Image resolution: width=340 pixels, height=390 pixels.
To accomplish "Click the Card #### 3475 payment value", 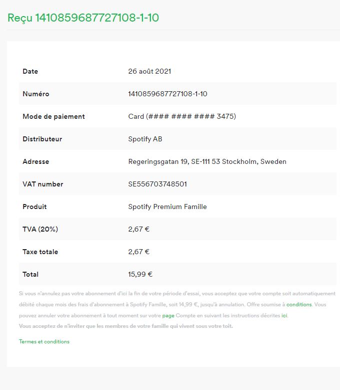I will point(182,116).
